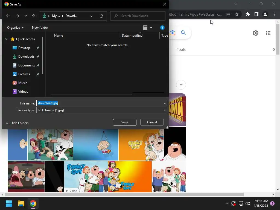Click the Search Downloads field
Image resolution: width=280 pixels, height=210 pixels.
(138, 16)
